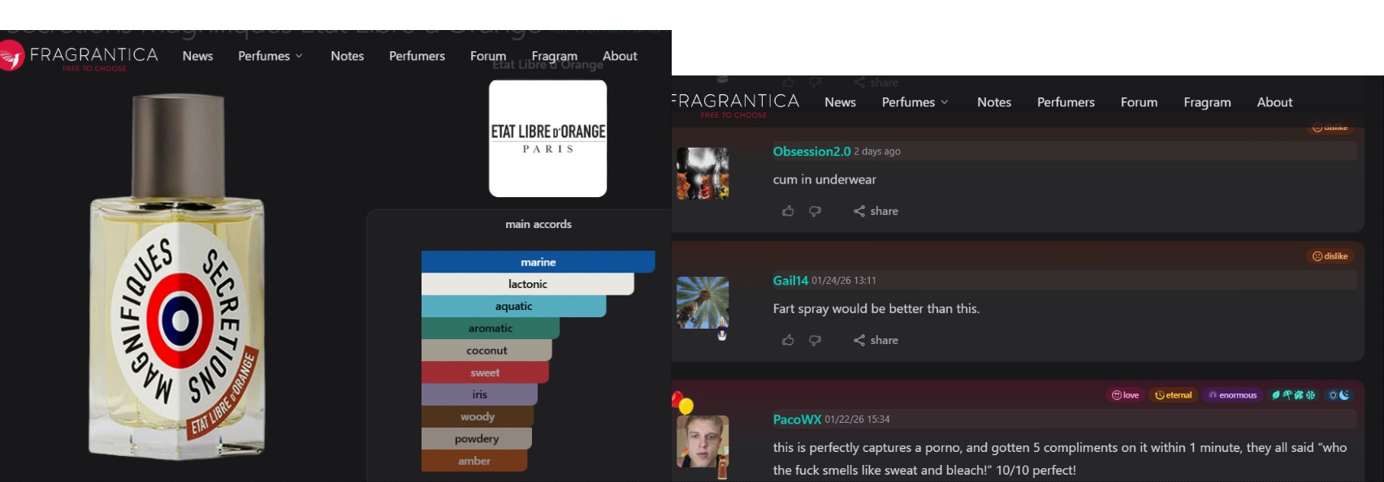Go to Notes in perfume page navbar

point(347,56)
